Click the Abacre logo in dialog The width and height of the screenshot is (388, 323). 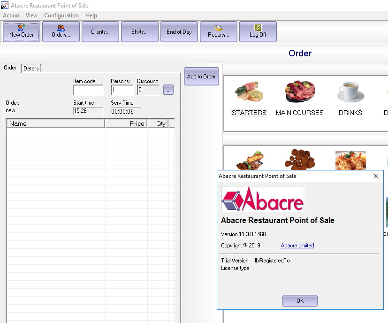[263, 199]
